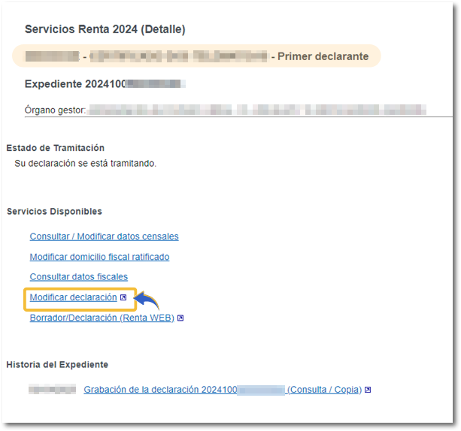Select the Expediente 2024100 number
Image resolution: width=461 pixels, height=431 pixels.
[105, 84]
